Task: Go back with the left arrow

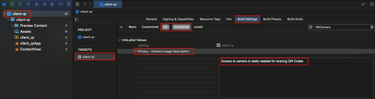Action: pyautogui.click(x=85, y=4)
